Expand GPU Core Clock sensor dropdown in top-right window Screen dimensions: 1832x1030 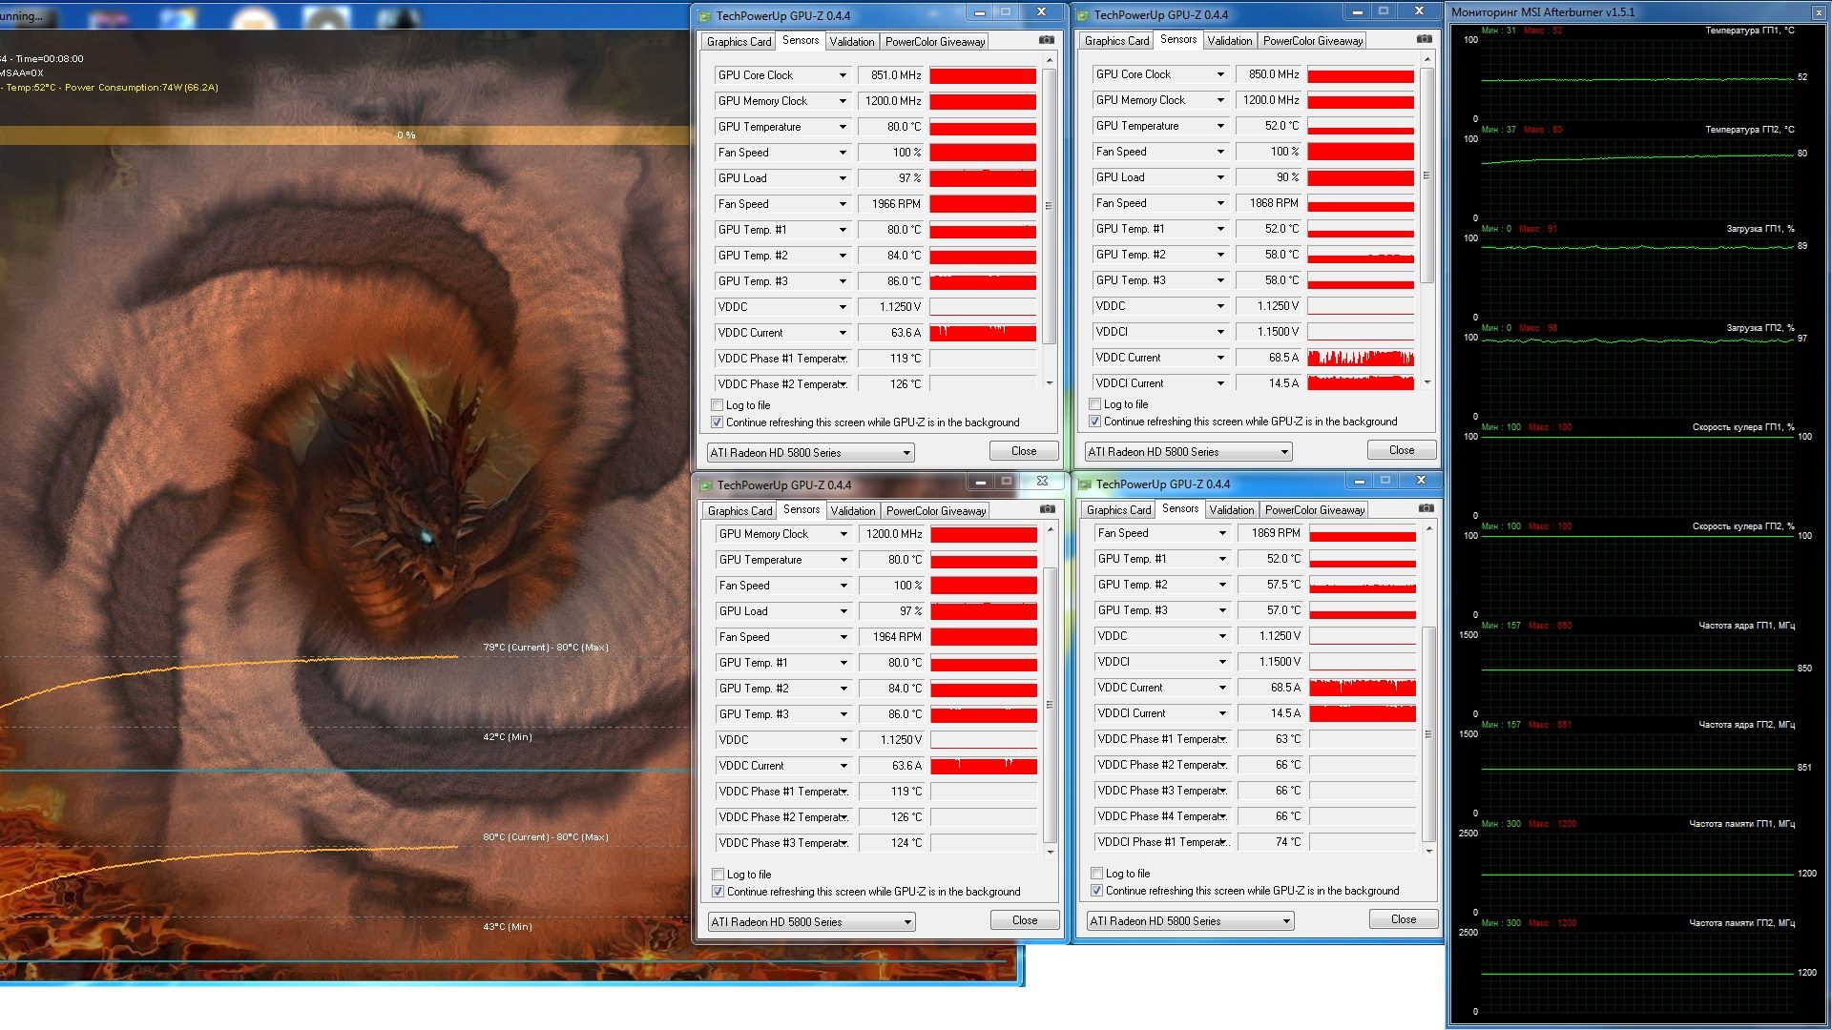click(1220, 74)
